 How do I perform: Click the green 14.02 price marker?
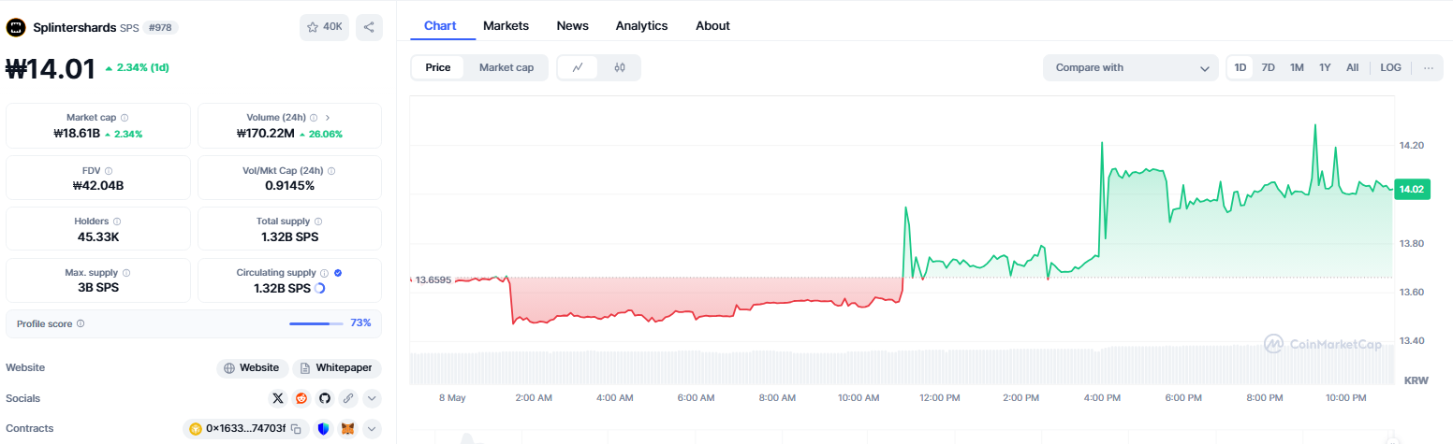coord(1411,189)
